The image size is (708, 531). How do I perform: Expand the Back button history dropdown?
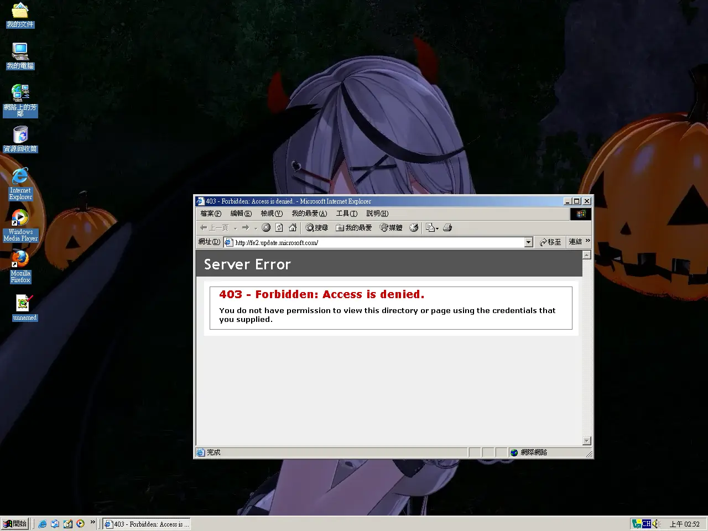(x=235, y=228)
